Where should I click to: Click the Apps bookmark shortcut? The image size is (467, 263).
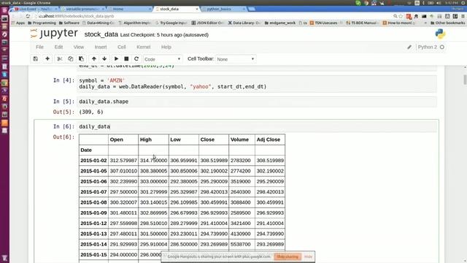coord(18,23)
